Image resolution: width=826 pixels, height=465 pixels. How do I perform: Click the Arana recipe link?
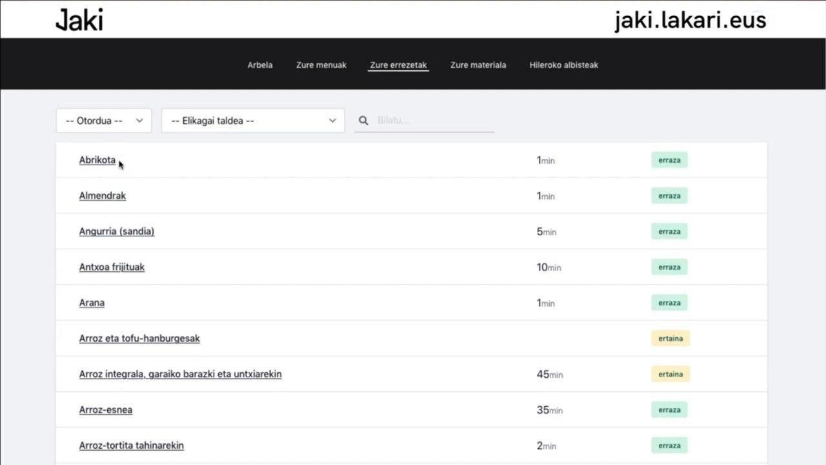point(92,303)
